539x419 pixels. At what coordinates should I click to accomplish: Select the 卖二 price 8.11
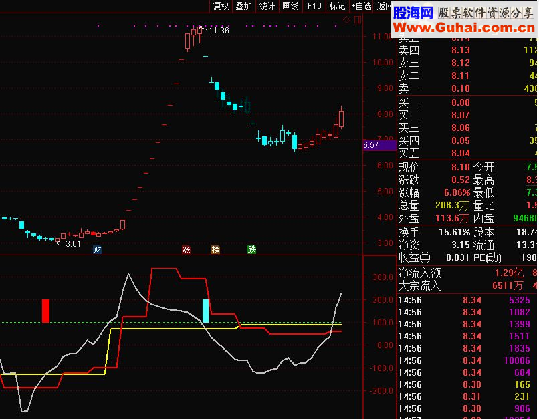[x=461, y=76]
